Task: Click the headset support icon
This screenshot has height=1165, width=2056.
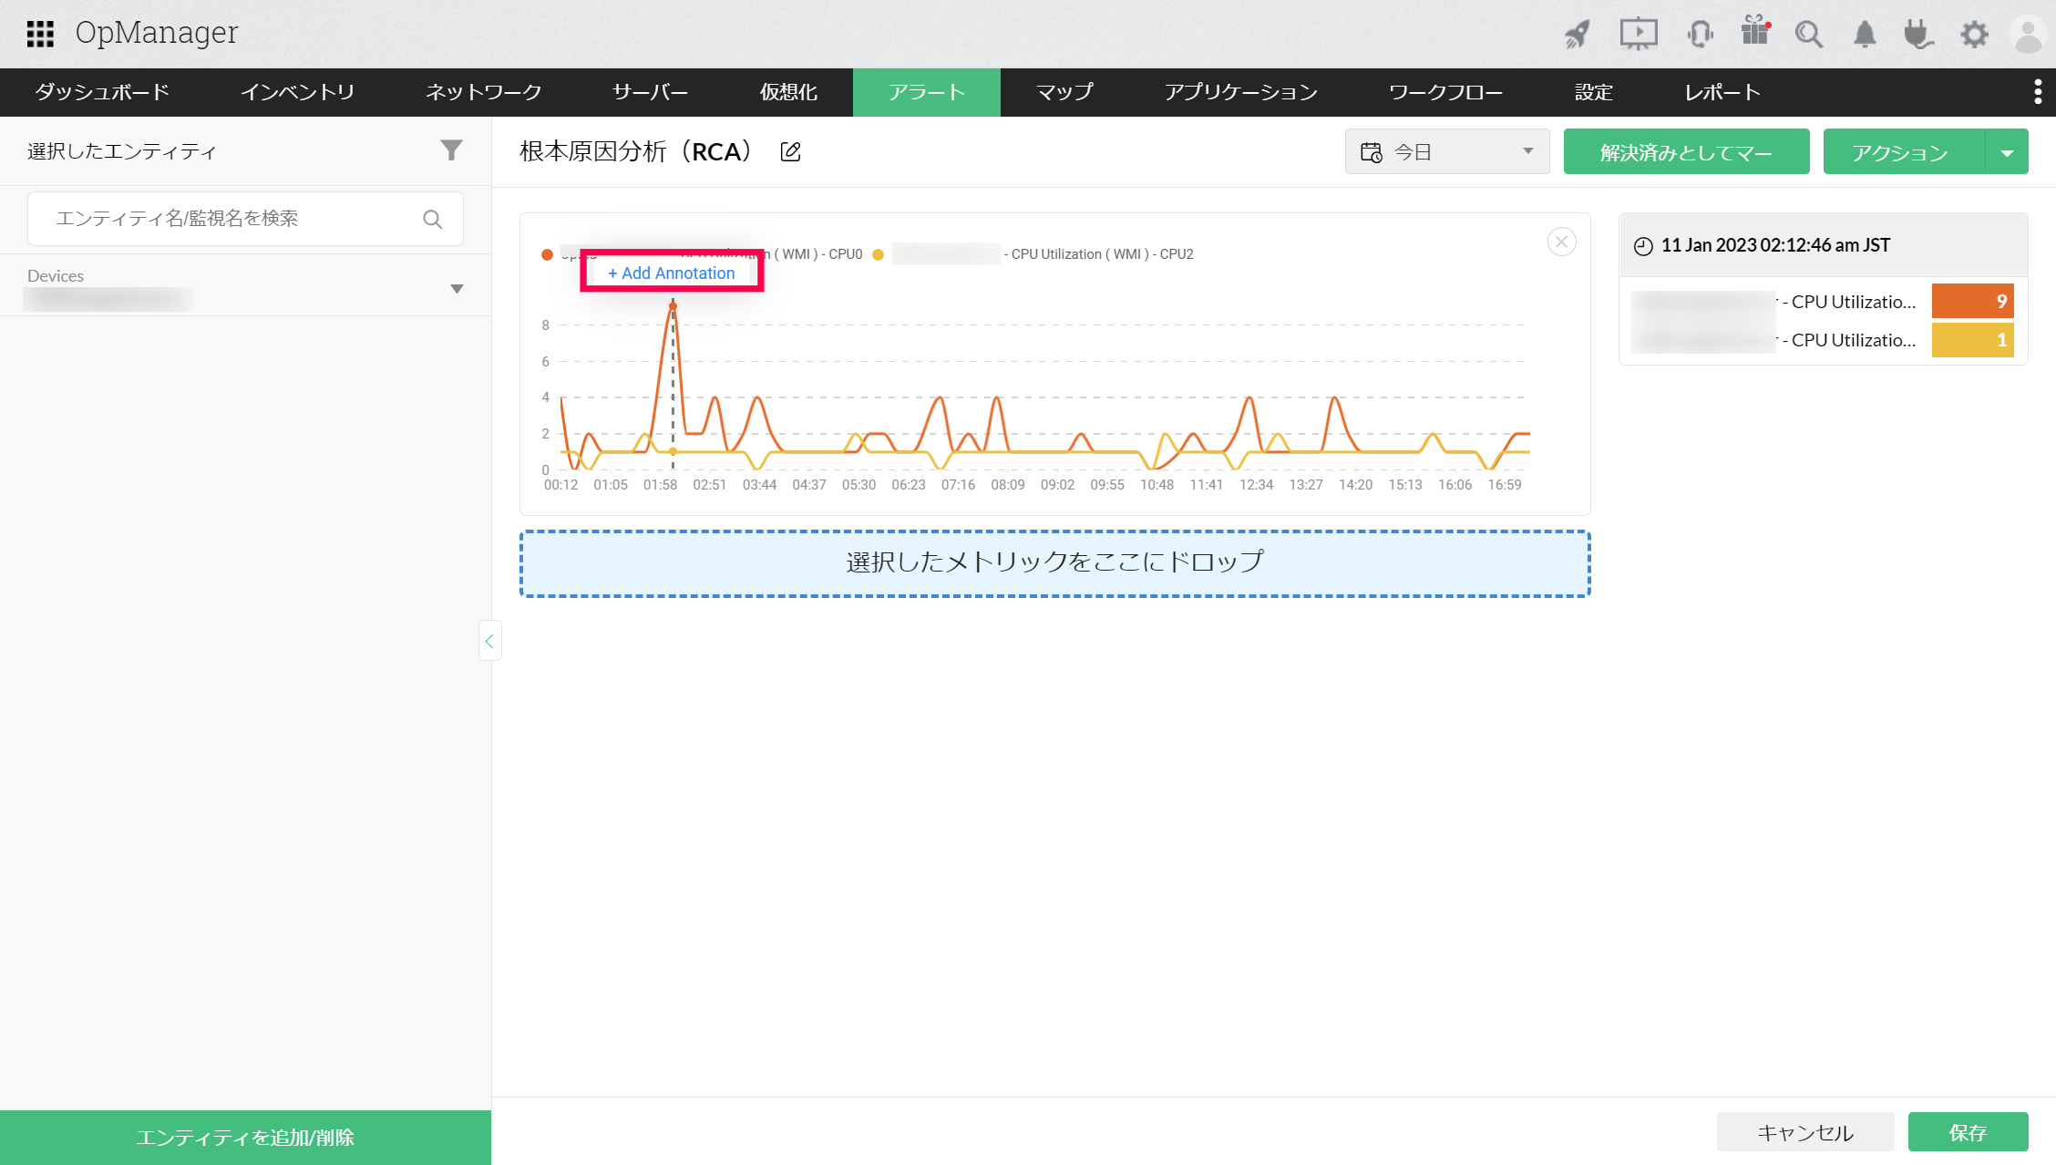Action: [x=1700, y=35]
